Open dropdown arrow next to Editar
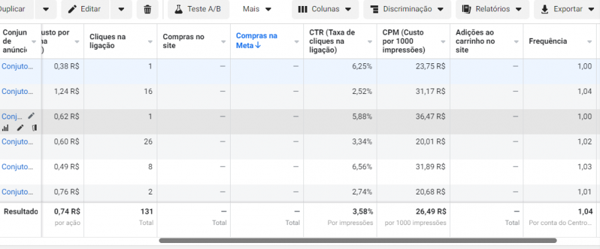 (x=121, y=9)
